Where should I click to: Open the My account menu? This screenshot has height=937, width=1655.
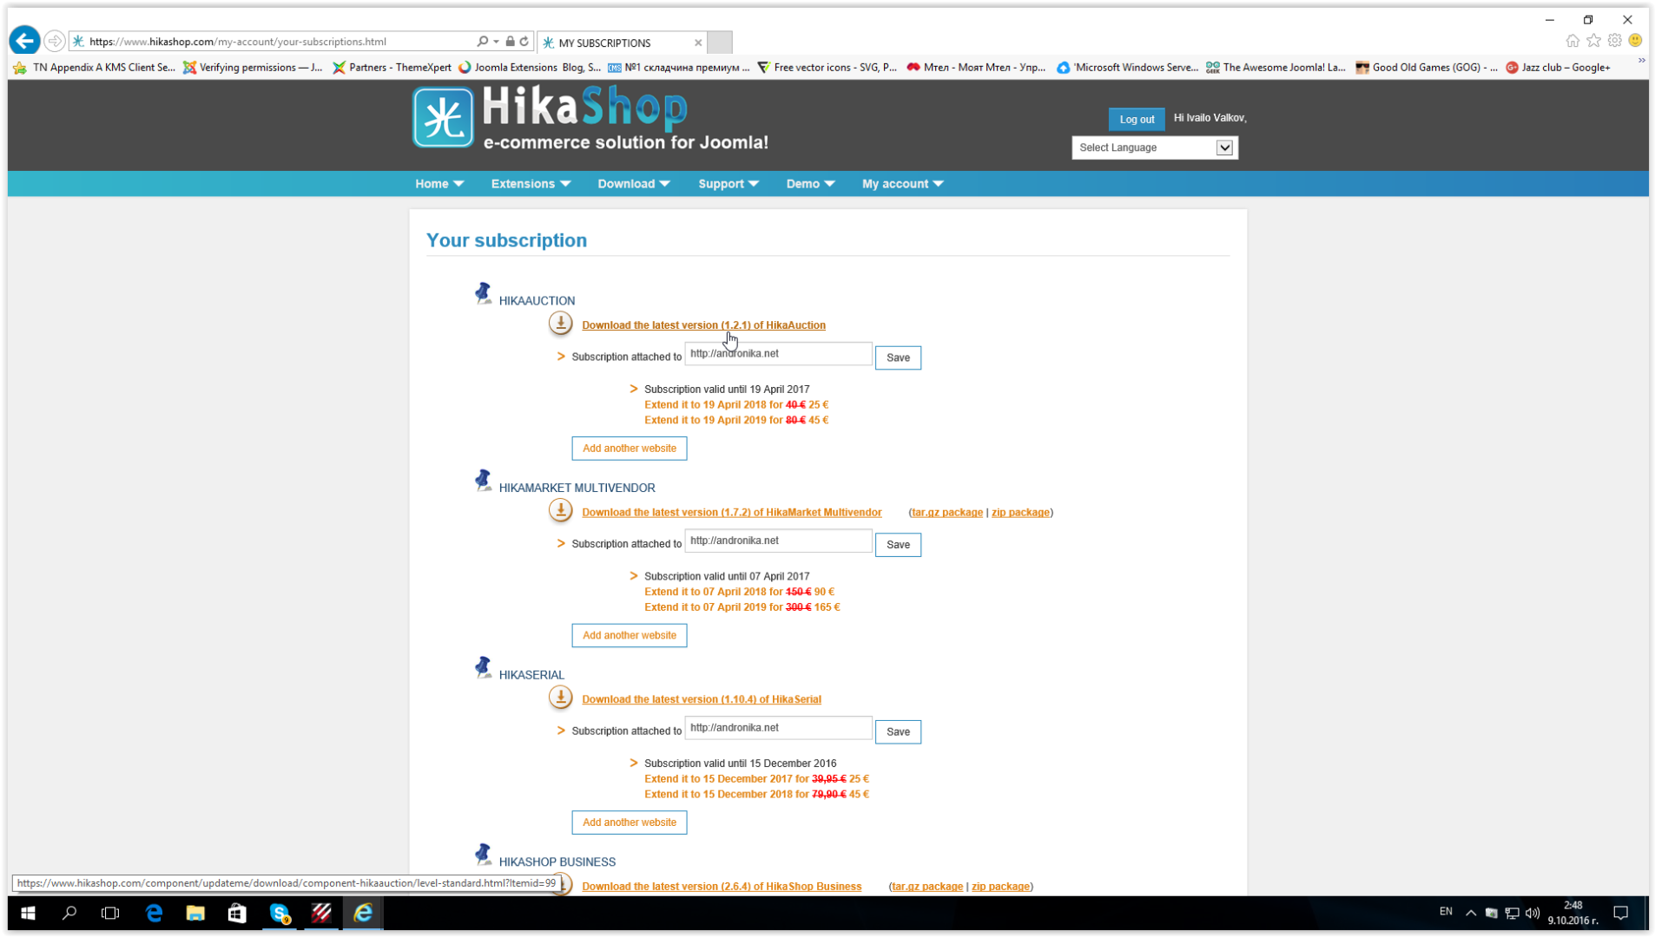pyautogui.click(x=902, y=184)
